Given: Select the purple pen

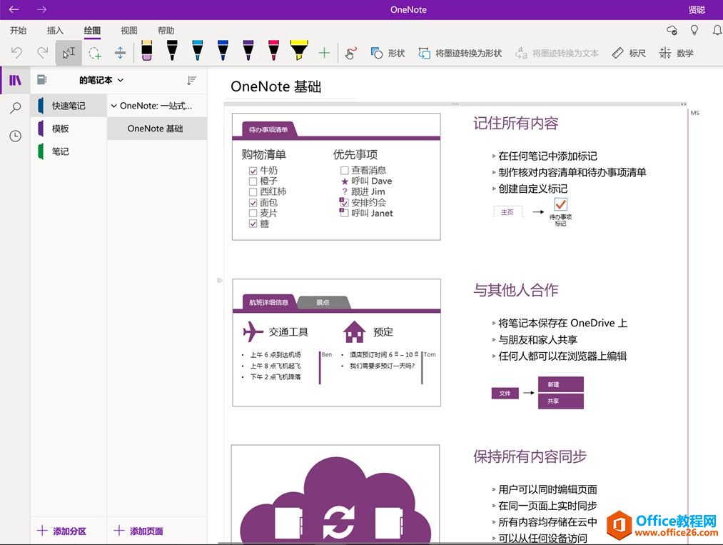Looking at the screenshot, I should pyautogui.click(x=248, y=50).
